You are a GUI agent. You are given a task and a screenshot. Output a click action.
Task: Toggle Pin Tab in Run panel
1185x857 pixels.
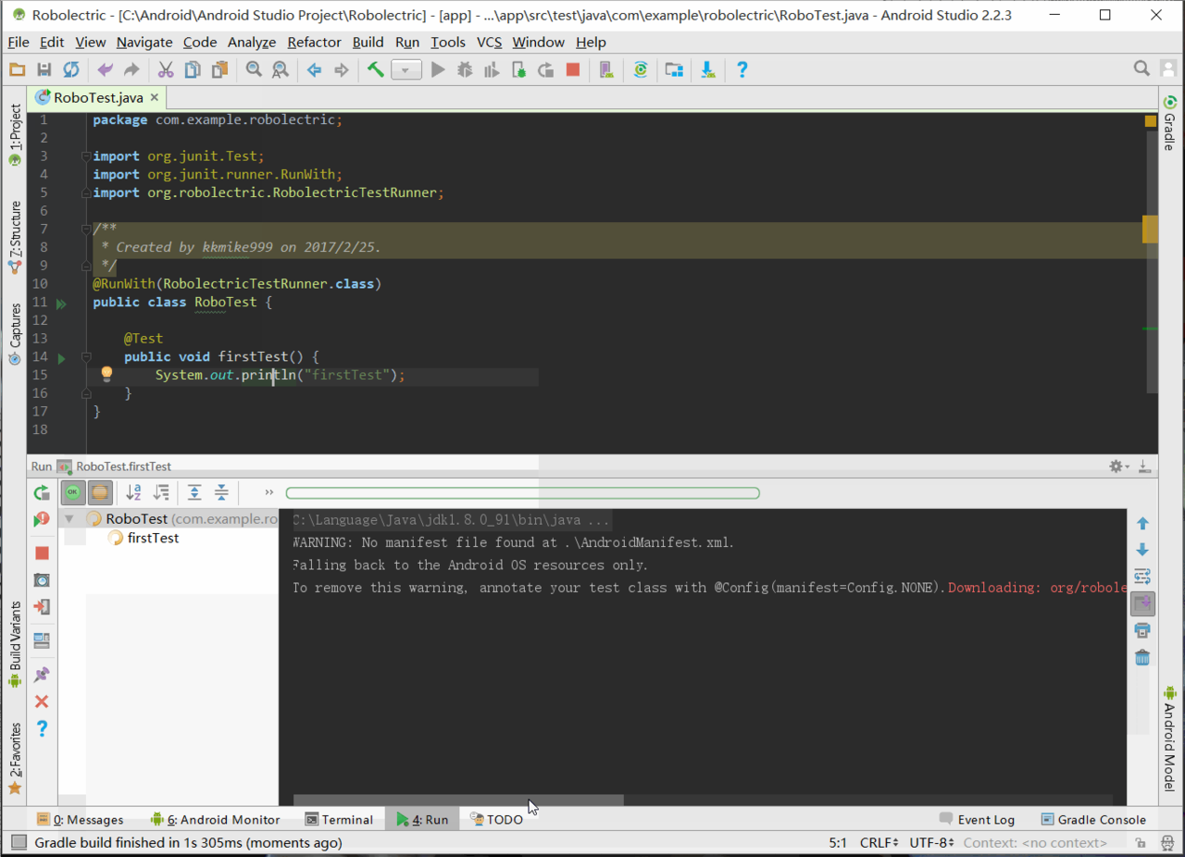coord(42,675)
